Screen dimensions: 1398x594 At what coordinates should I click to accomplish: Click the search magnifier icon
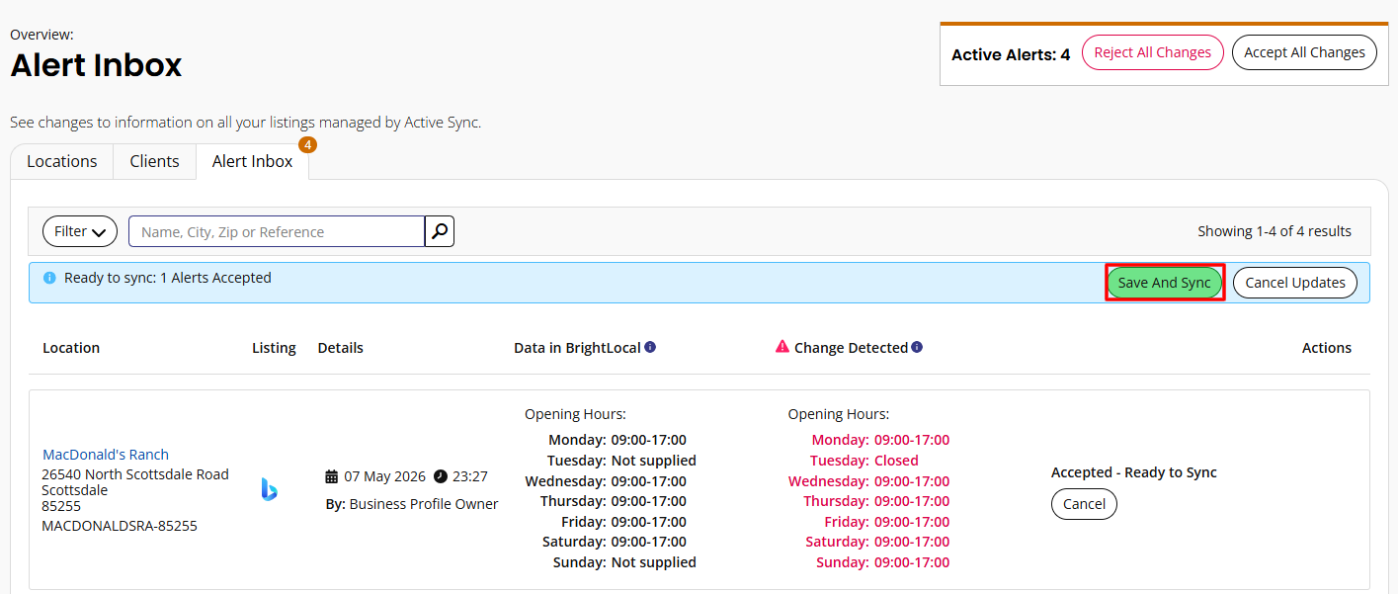(x=440, y=231)
